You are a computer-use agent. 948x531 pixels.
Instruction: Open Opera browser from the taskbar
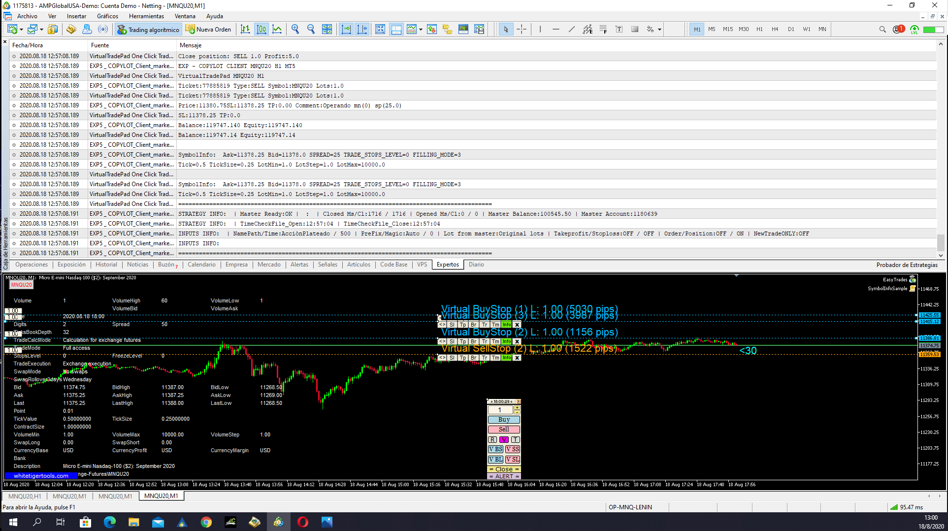click(303, 522)
